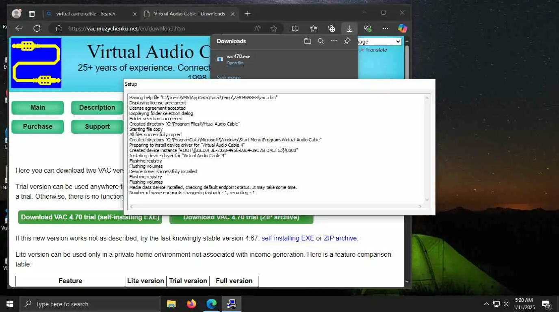Screen dimensions: 559x312
Task: Click the Setup log scroll-right arrow
Action: (420, 207)
